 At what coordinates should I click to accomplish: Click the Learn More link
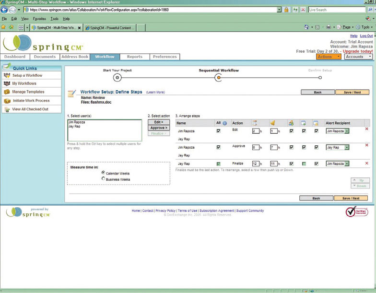pyautogui.click(x=155, y=92)
